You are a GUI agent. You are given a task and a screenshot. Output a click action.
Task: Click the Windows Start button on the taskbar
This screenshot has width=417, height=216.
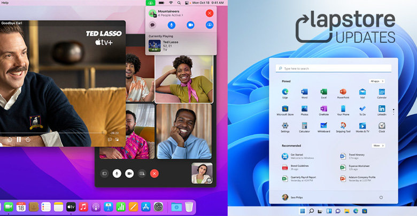pyautogui.click(x=303, y=211)
